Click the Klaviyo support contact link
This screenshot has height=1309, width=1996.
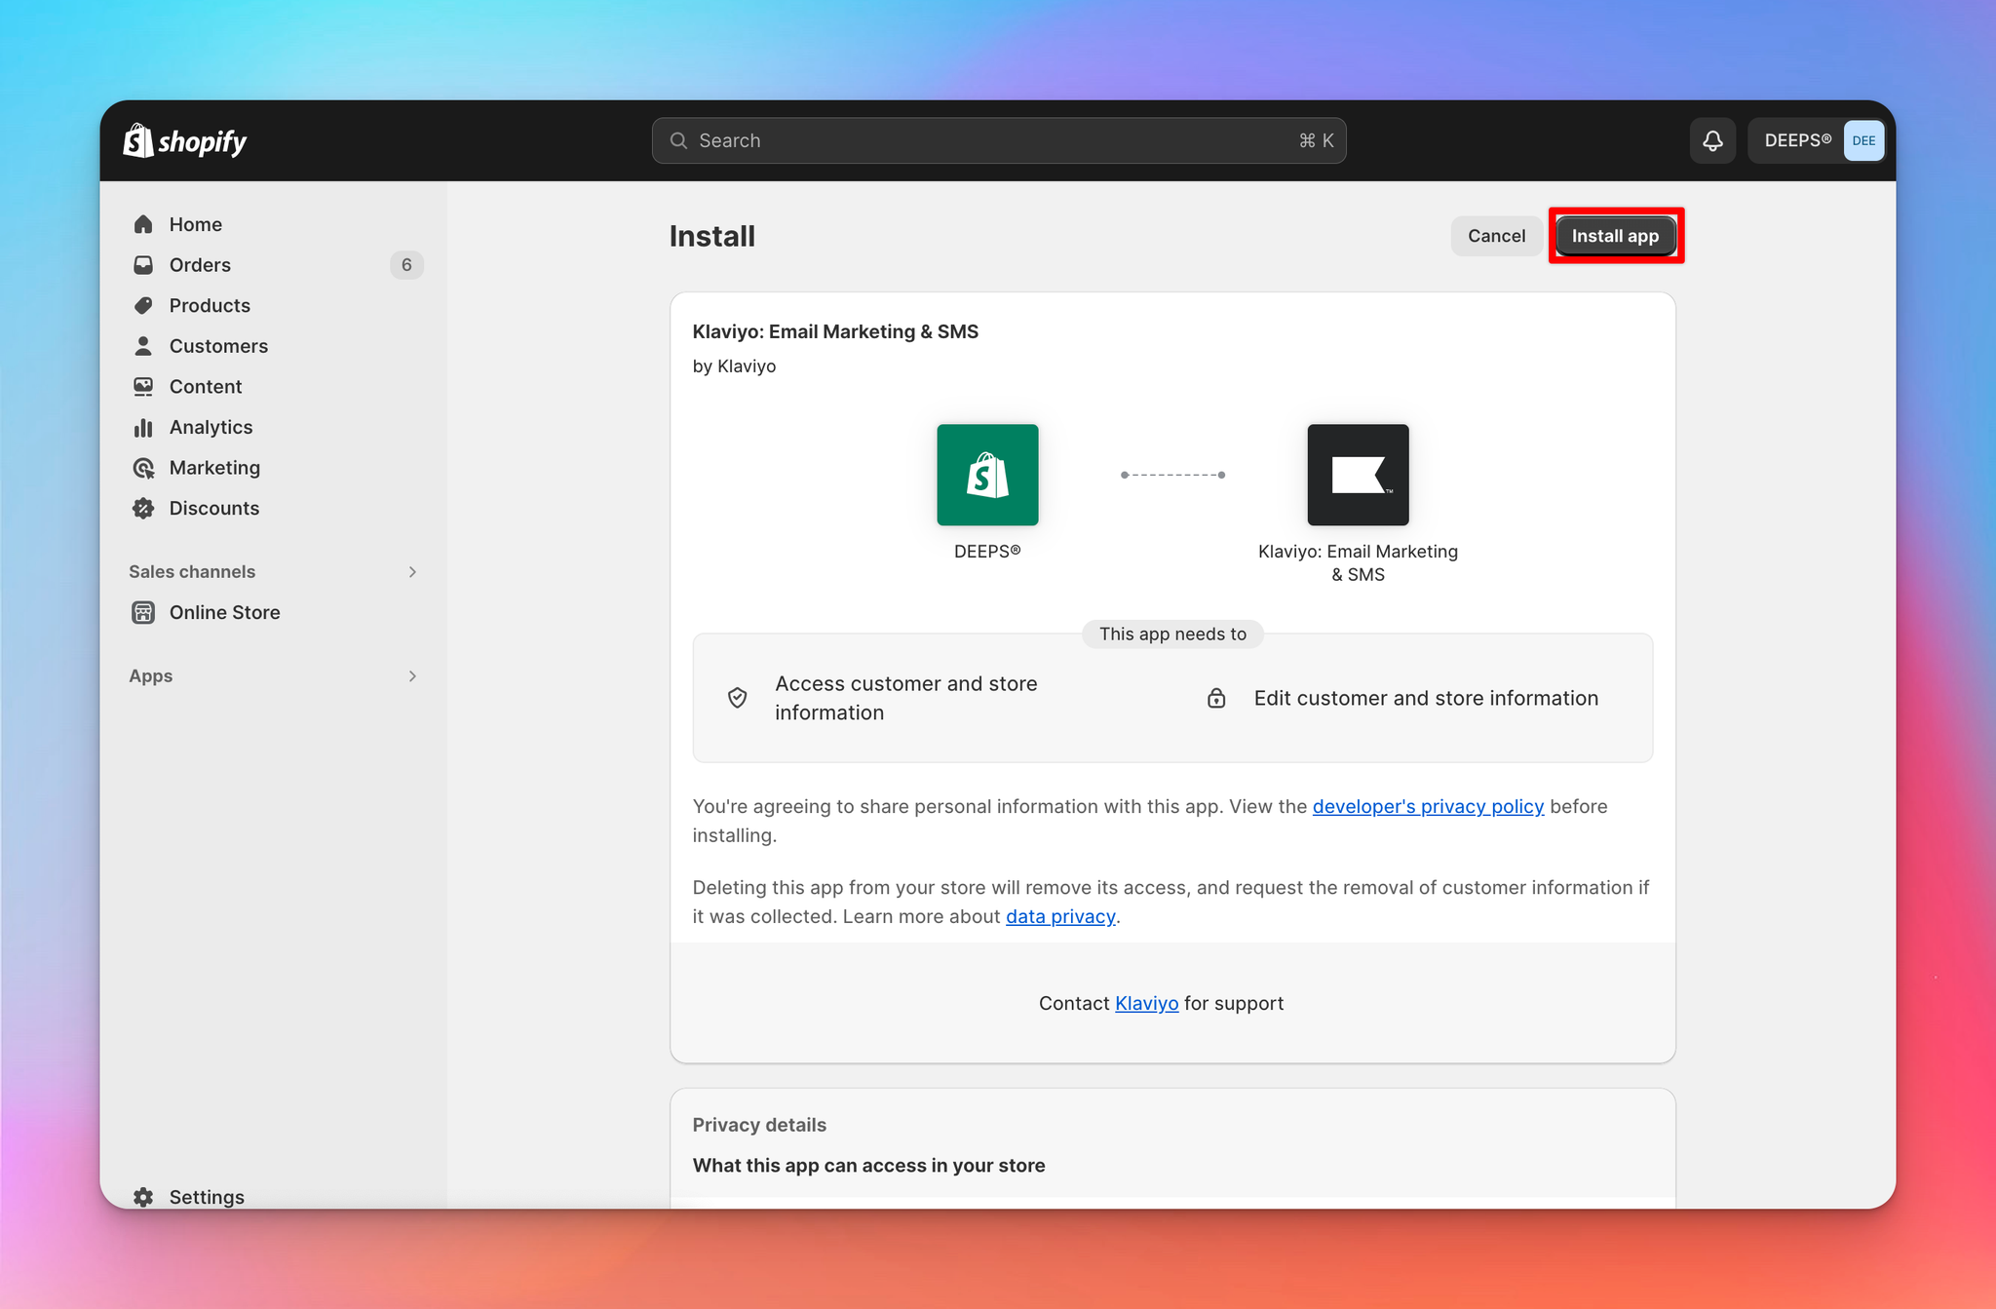(1146, 1003)
